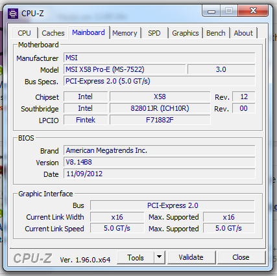Open the SPD tab
Image resolution: width=277 pixels, height=276 pixels.
click(x=154, y=33)
